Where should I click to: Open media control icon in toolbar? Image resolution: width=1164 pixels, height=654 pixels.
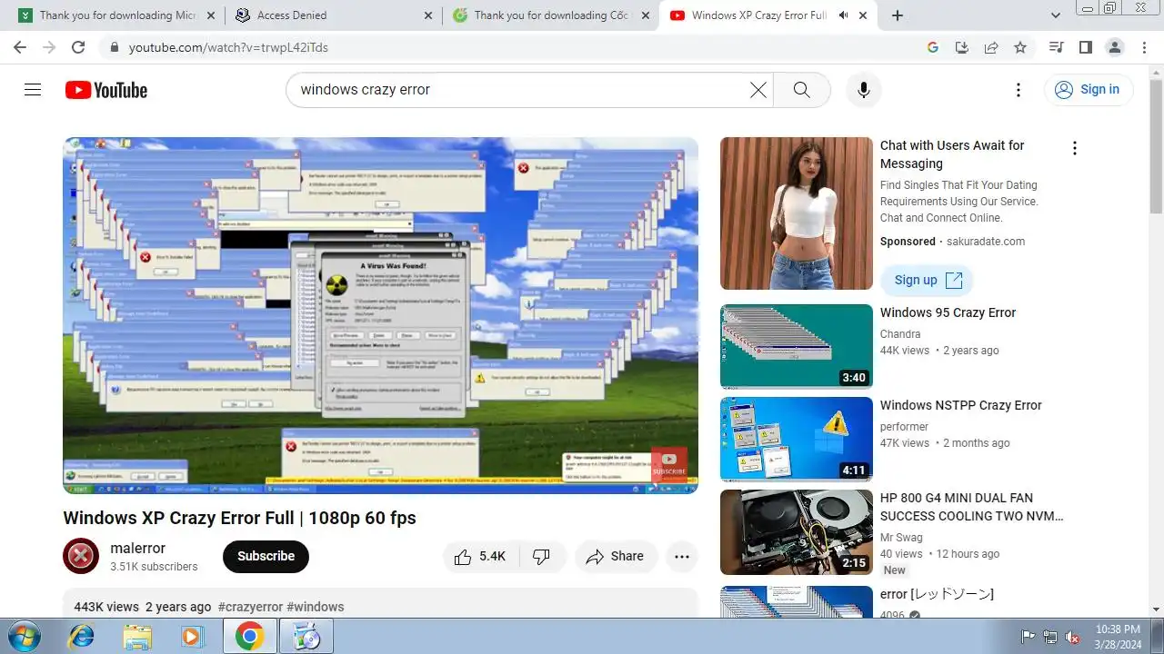pos(1056,47)
